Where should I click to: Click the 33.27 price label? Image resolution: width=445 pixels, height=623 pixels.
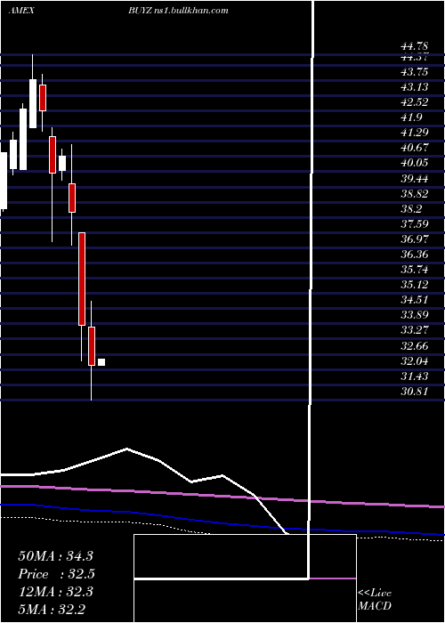coord(414,330)
